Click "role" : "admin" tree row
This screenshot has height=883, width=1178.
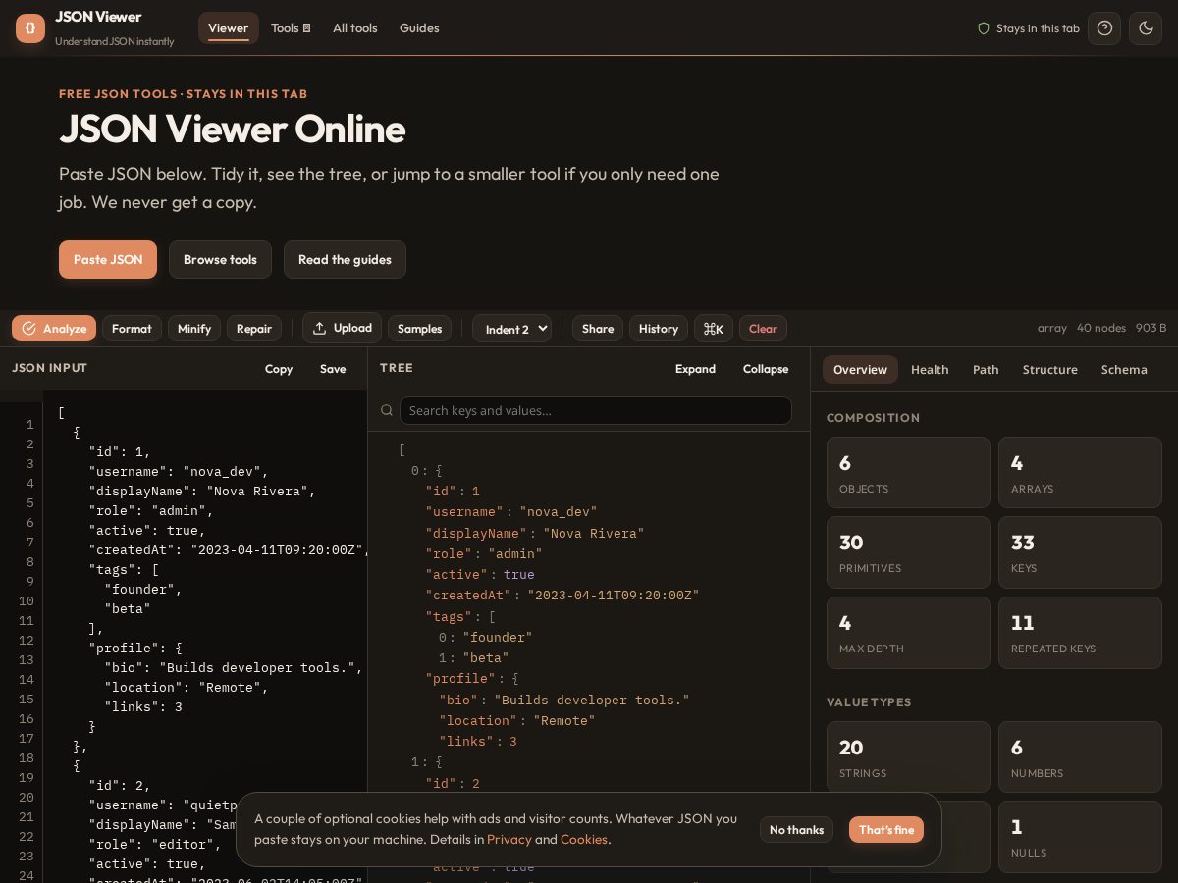[x=483, y=553]
